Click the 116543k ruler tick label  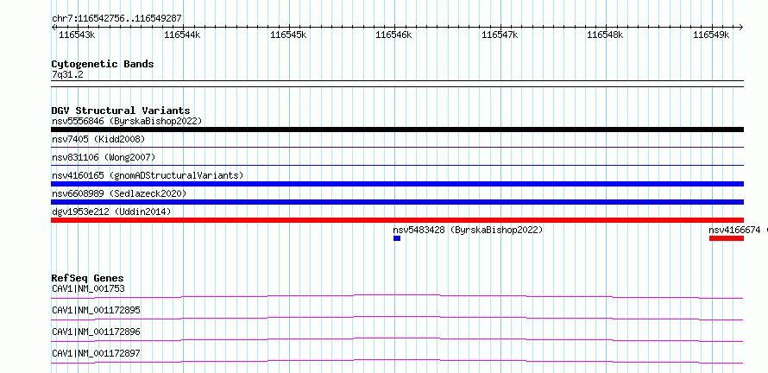click(x=77, y=35)
